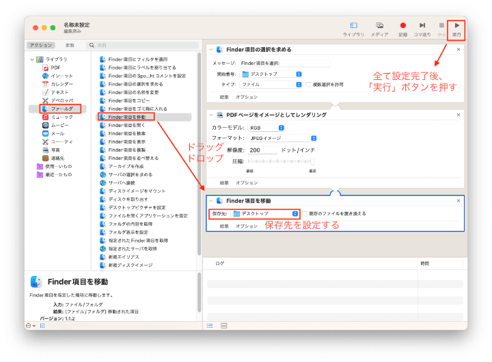Viewport: 492px width, 362px height.
Task: Remove the Finder項目を移動 action with its X
Action: (x=459, y=201)
